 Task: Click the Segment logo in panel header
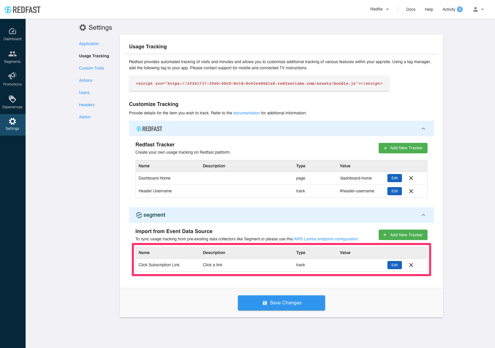coord(151,215)
